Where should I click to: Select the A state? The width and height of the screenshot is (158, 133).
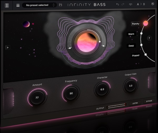point(138,4)
